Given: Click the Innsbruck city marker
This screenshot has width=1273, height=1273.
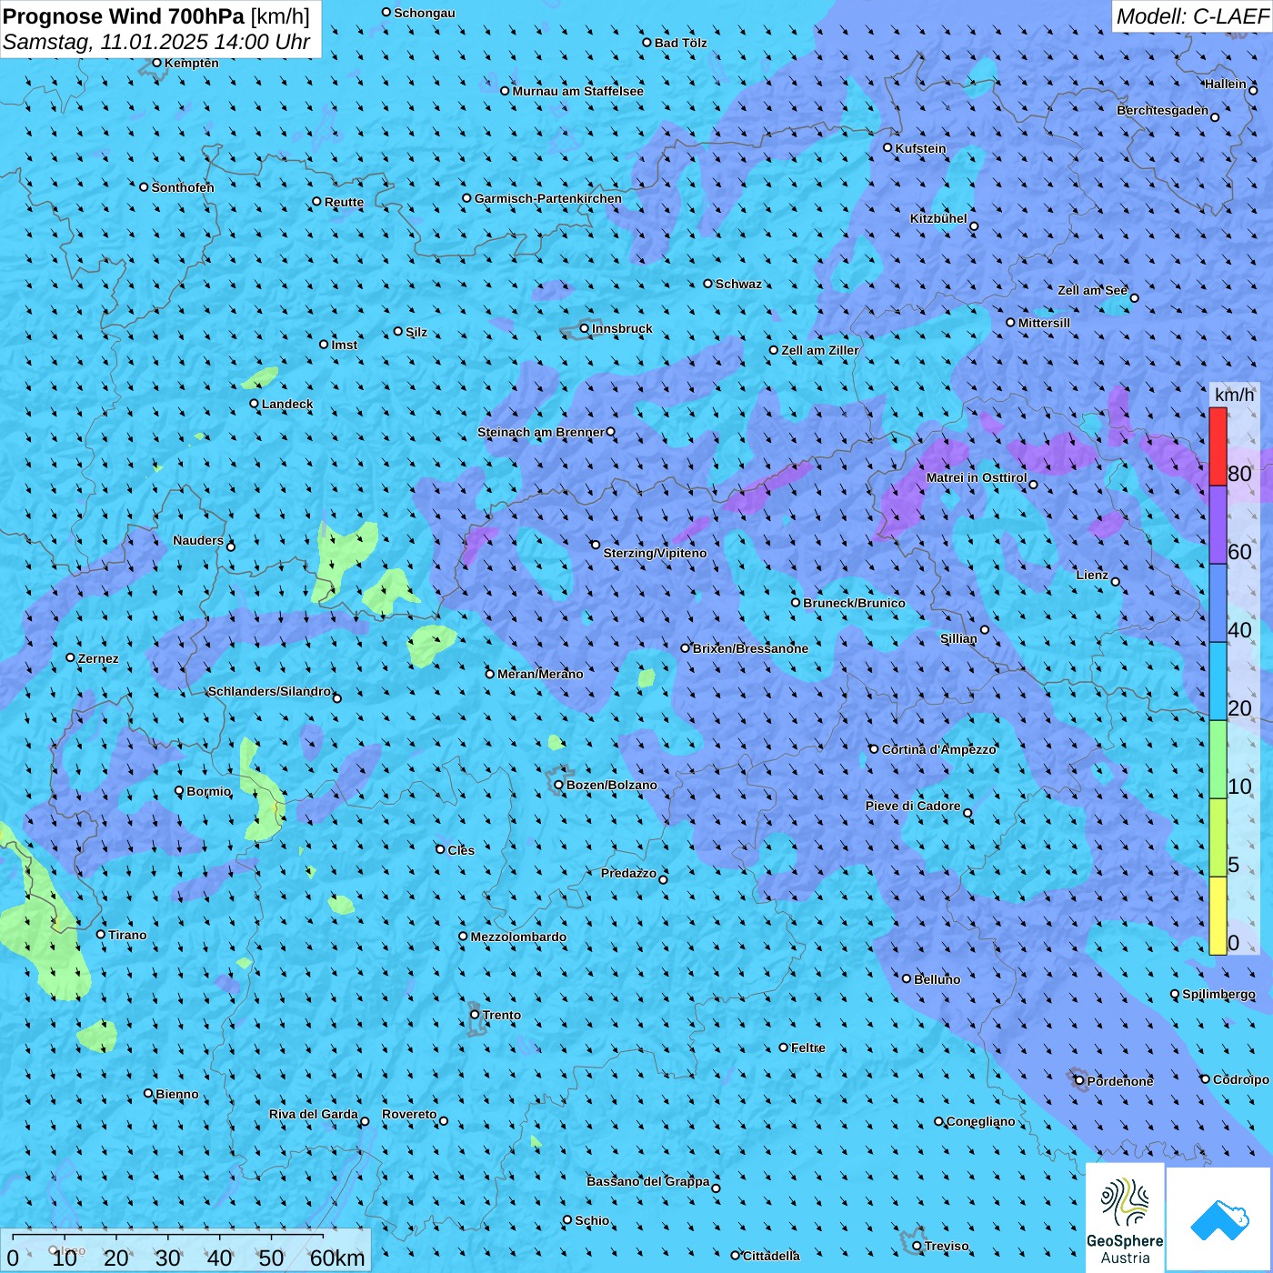Looking at the screenshot, I should [585, 328].
